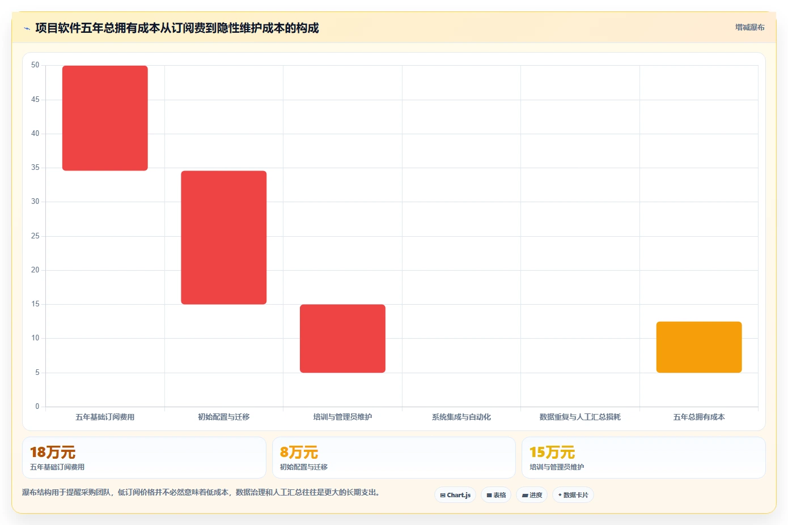Click the x-axis label 五年基础订阅费用
This screenshot has width=788, height=525.
(x=105, y=417)
